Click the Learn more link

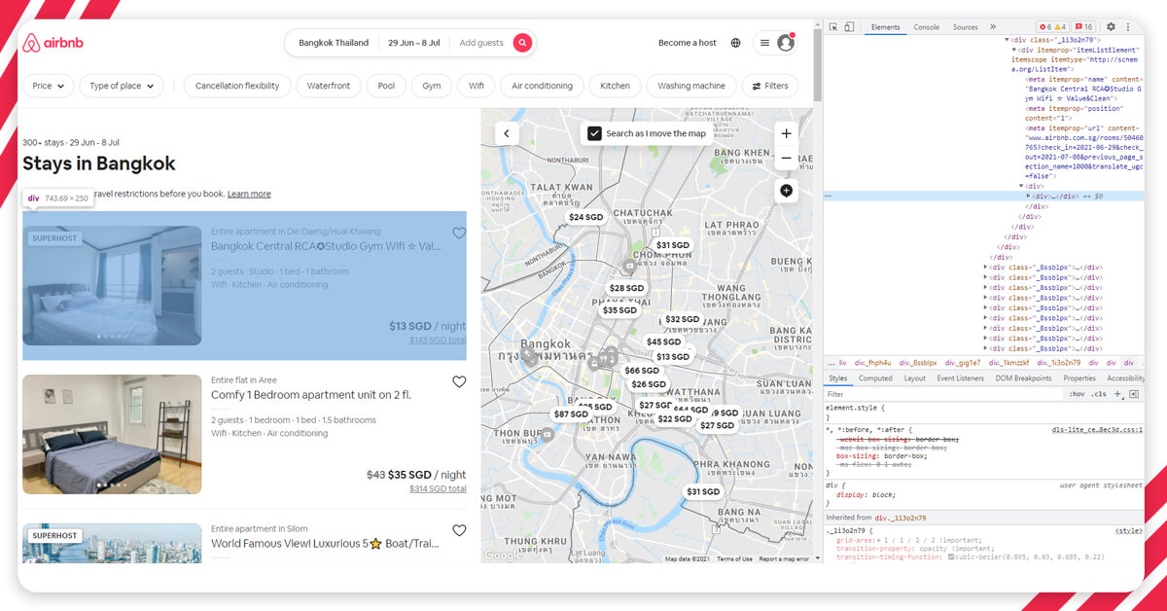tap(249, 194)
